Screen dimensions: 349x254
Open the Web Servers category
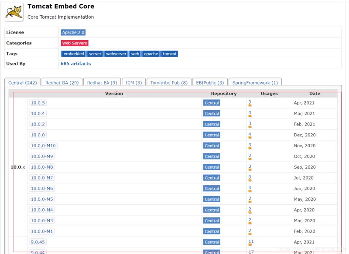click(x=75, y=43)
